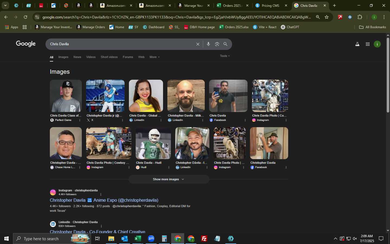Switch to the Short videos tab
The image size is (390, 244).
[x=109, y=57]
